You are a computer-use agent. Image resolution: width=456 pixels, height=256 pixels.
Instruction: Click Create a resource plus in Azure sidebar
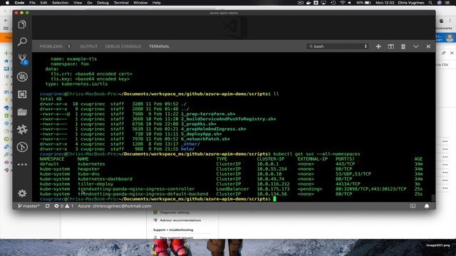(x=6, y=53)
